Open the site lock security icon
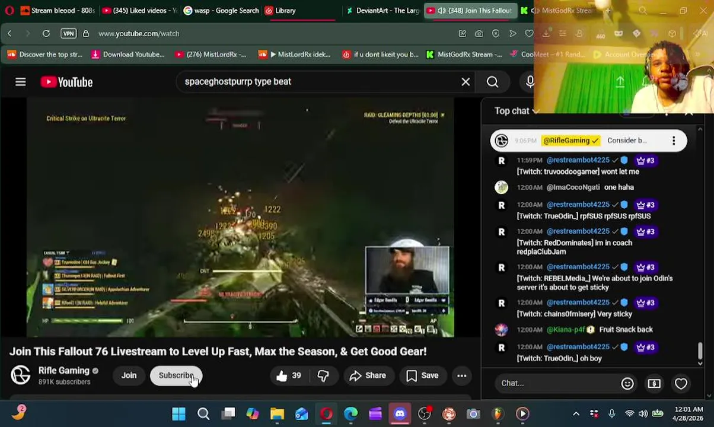Image resolution: width=714 pixels, height=427 pixels. pos(86,34)
